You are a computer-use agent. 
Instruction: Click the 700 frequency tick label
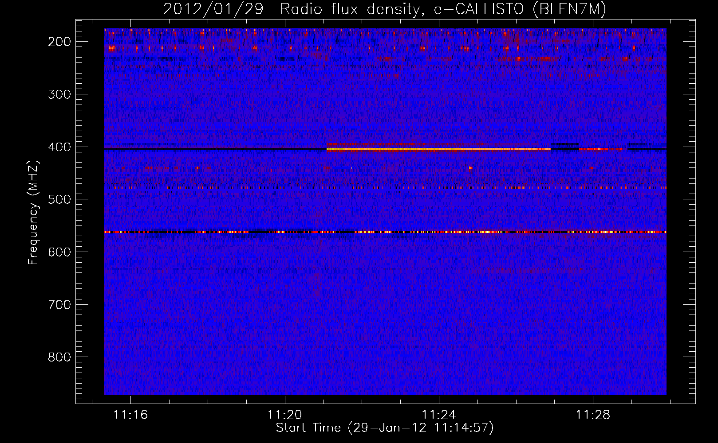coord(59,305)
